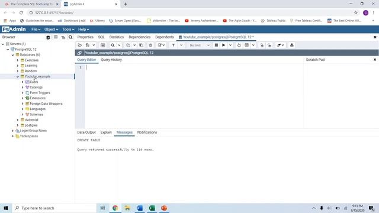
Task: Switch to the Dependencies tab
Action: [140, 37]
